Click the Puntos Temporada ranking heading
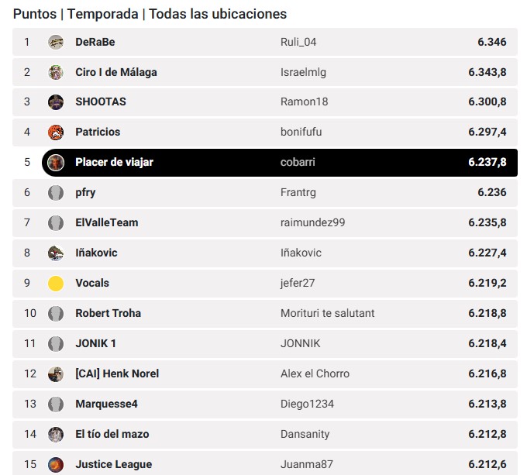Viewport: 527px width, 475px height. [x=150, y=14]
